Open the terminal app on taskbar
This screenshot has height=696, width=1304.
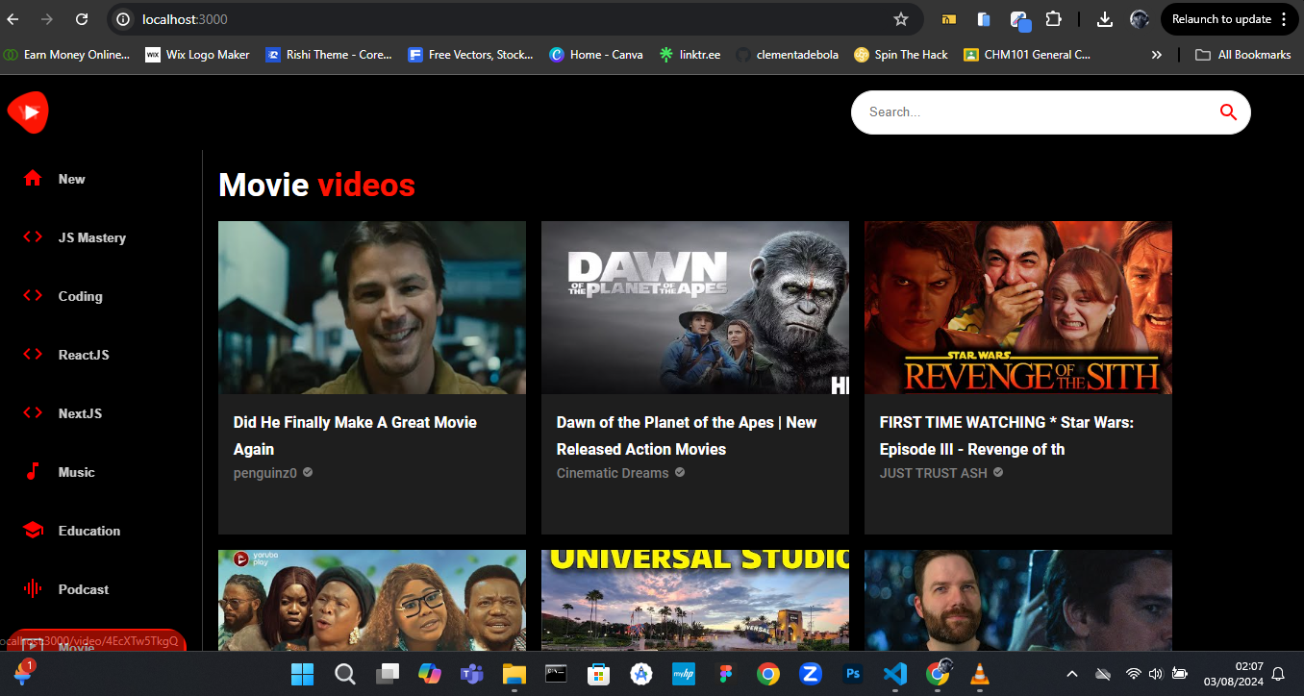[x=556, y=674]
